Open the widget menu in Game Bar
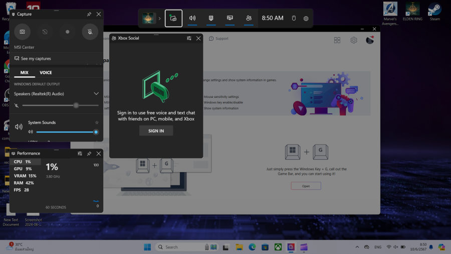451x254 pixels. point(173,18)
